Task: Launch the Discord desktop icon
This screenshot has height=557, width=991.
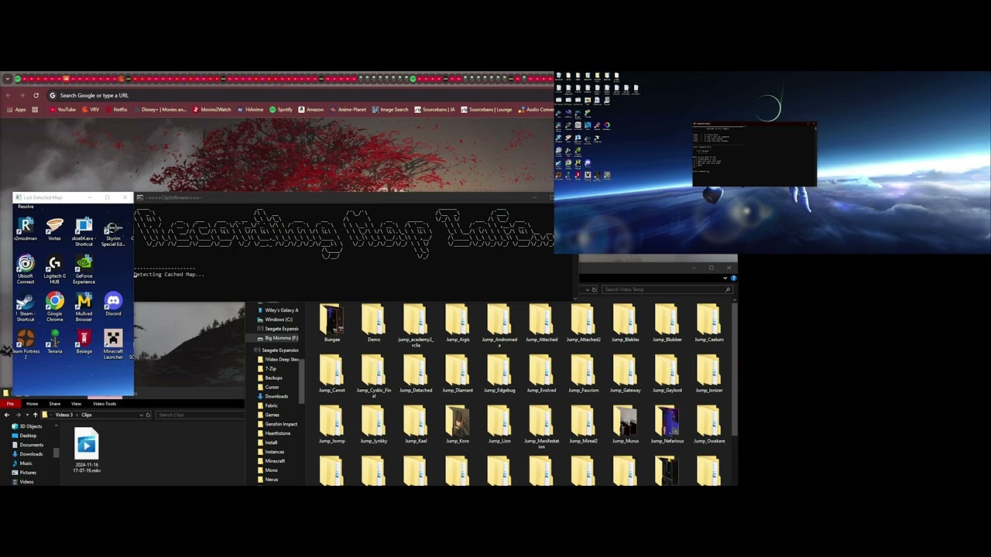Action: (113, 304)
